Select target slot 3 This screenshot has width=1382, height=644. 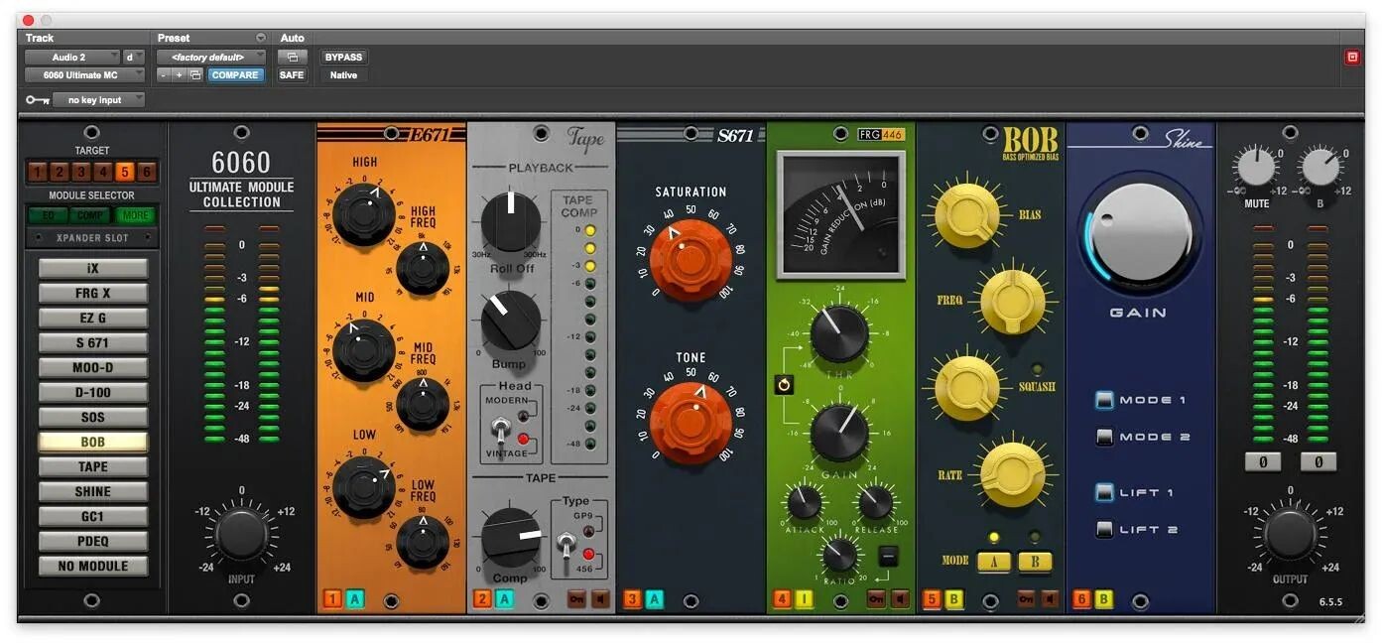coord(80,172)
